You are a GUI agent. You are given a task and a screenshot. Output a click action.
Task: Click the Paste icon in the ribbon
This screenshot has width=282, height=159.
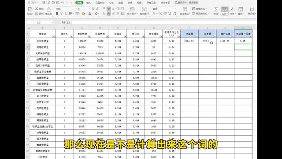[x=30, y=9]
